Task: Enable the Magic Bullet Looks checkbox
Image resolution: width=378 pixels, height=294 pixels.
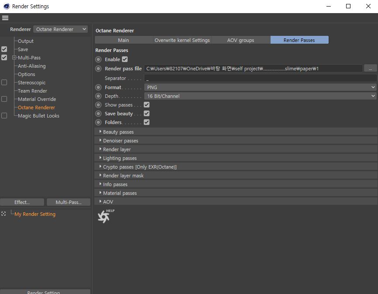Action: (4, 116)
